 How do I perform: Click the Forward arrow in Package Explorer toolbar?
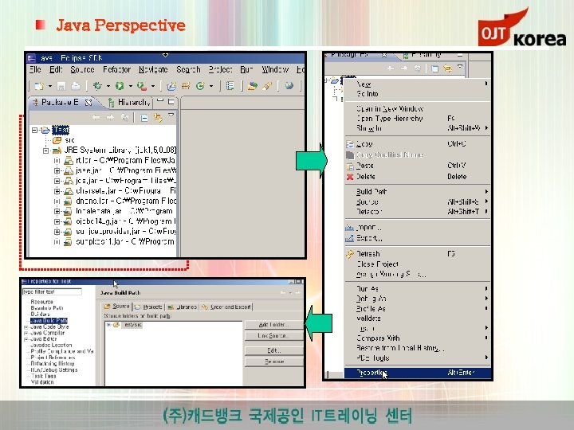[110, 117]
